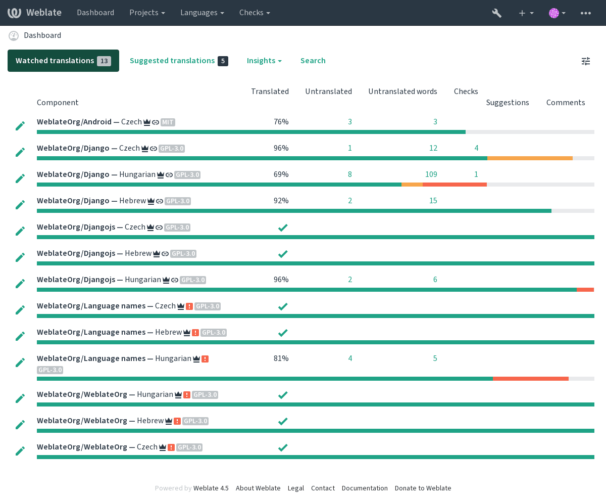The image size is (606, 497).
Task: Click the Weblate logo in the top bar
Action: pos(34,13)
